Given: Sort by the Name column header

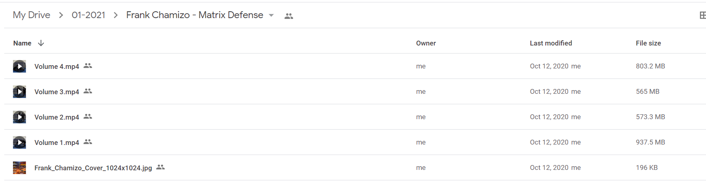Looking at the screenshot, I should 22,43.
